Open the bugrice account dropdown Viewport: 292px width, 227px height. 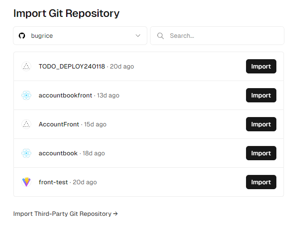80,36
